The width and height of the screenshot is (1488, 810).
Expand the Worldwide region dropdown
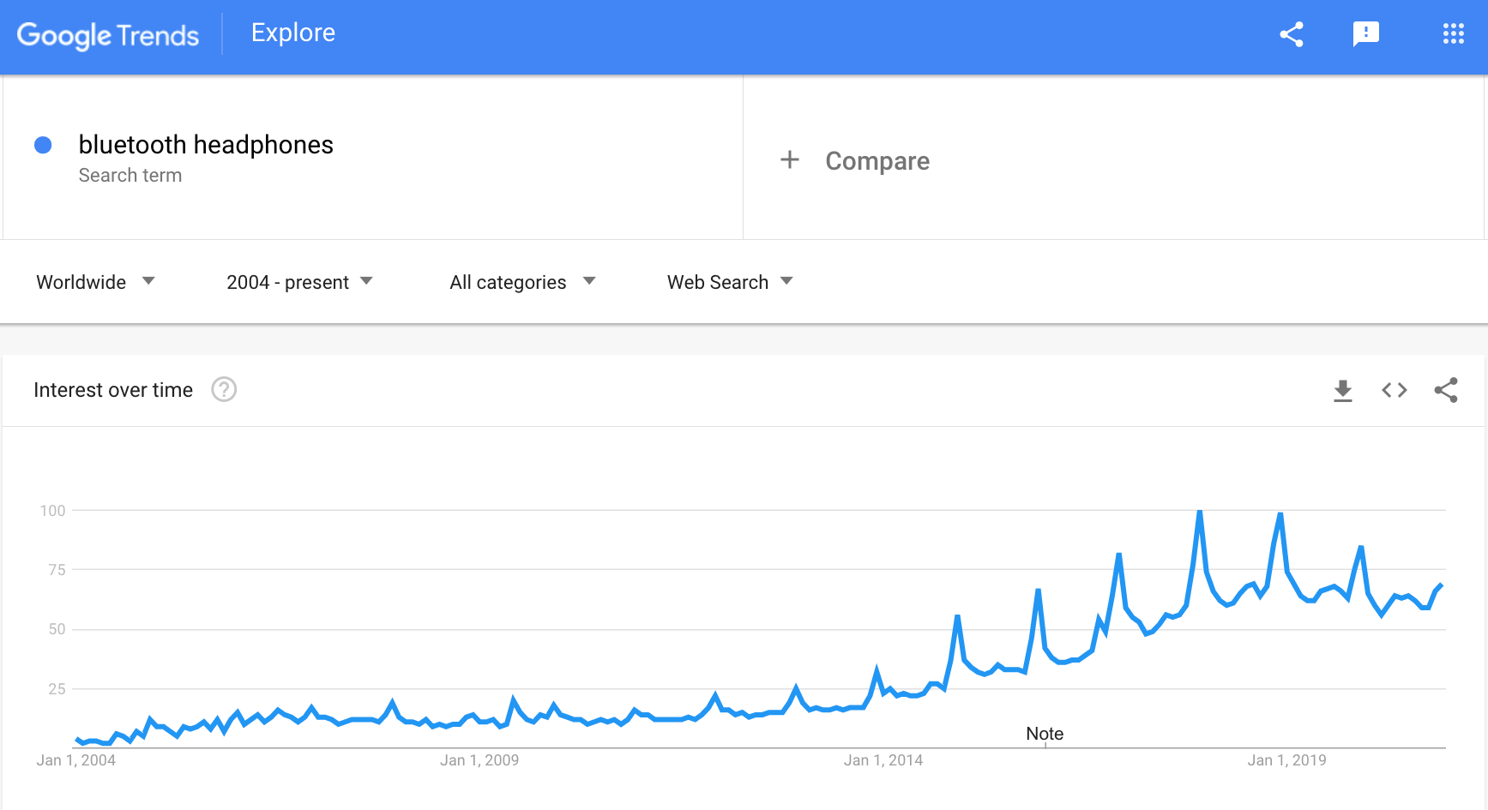tap(95, 282)
